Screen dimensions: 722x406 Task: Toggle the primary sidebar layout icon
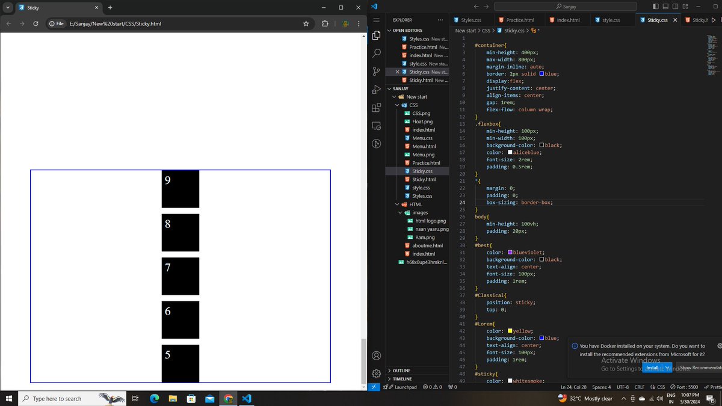656,6
